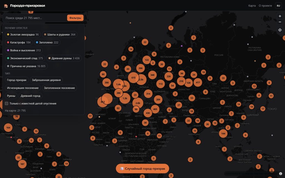Toggle the Золотая лихорадка filter chip
The height and width of the screenshot is (178, 285).
pyautogui.click(x=23, y=34)
